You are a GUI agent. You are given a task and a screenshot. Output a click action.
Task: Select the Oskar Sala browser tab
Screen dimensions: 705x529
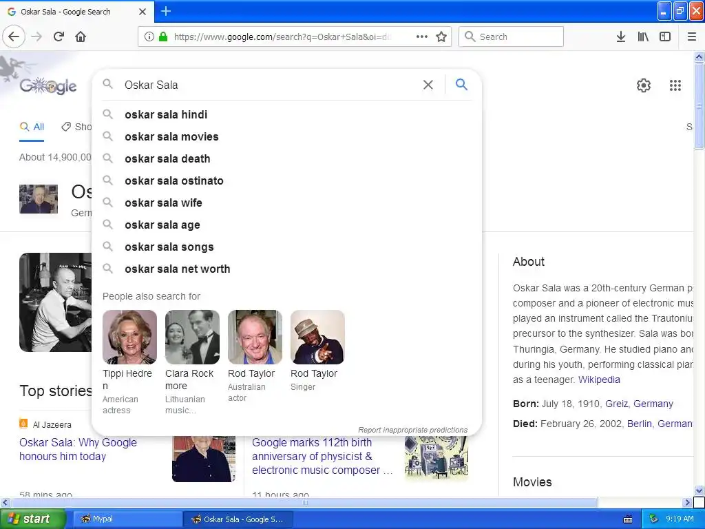click(x=77, y=12)
